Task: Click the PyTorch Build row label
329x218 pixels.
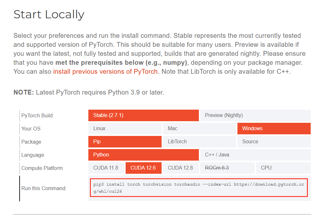Action: coord(37,116)
